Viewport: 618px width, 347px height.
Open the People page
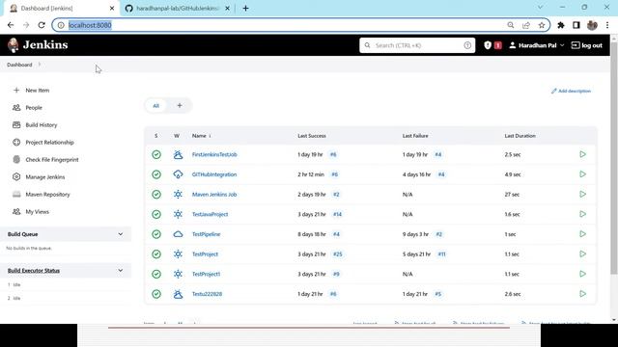[34, 107]
